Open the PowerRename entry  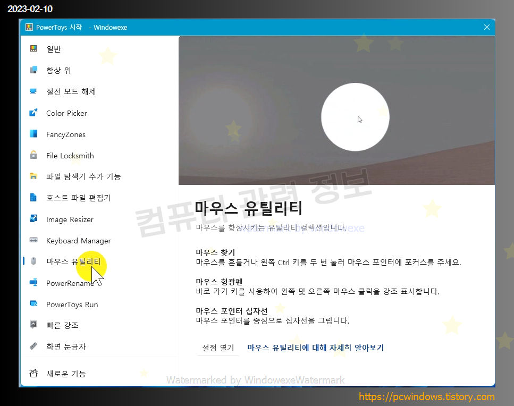coord(99,283)
